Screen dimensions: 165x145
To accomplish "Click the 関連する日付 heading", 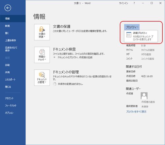I will 134,67.
